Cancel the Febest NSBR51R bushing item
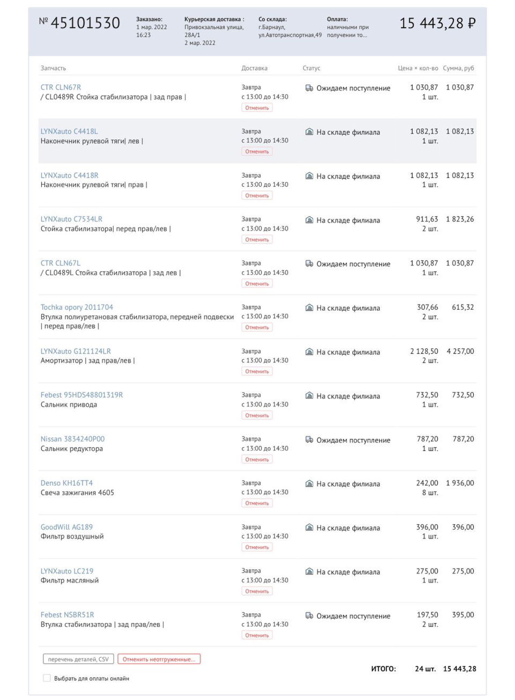 pos(256,635)
